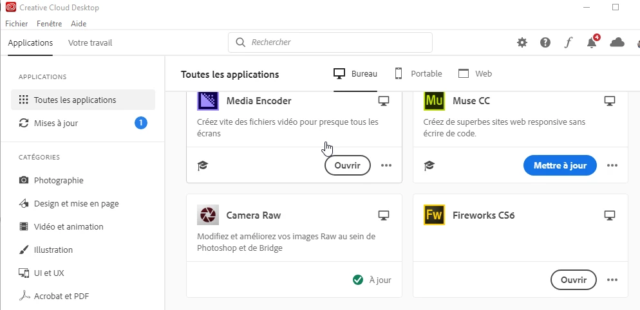Select the Bureau platform tab
The image size is (640, 310).
click(355, 74)
